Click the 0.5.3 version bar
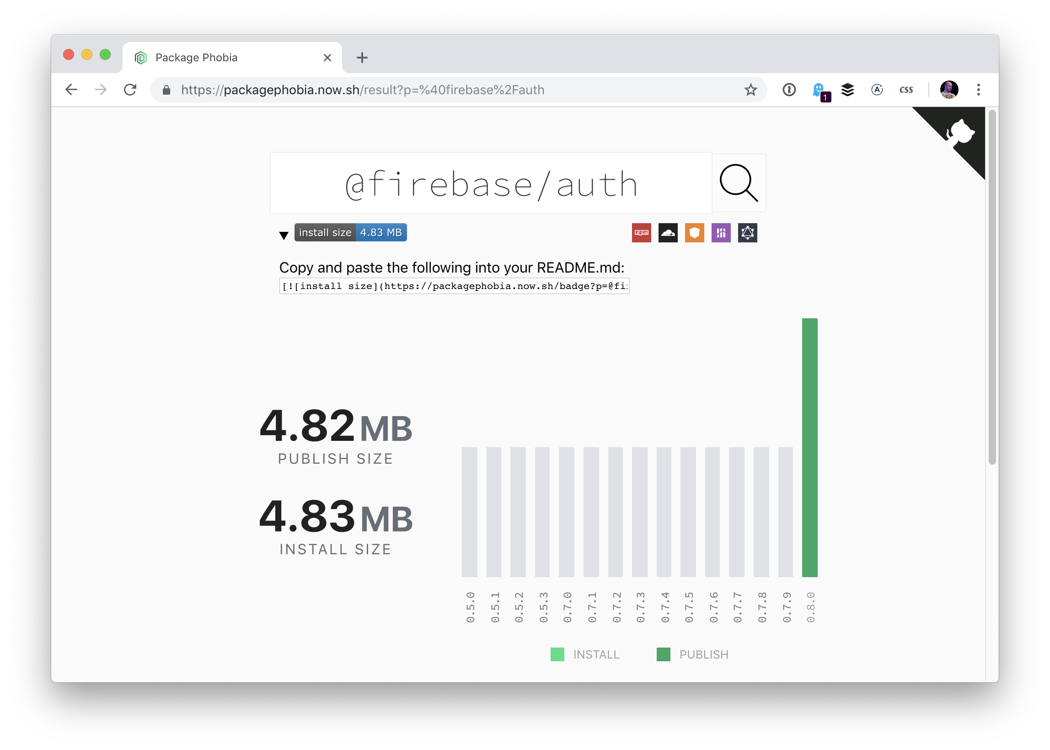This screenshot has height=750, width=1050. [542, 512]
